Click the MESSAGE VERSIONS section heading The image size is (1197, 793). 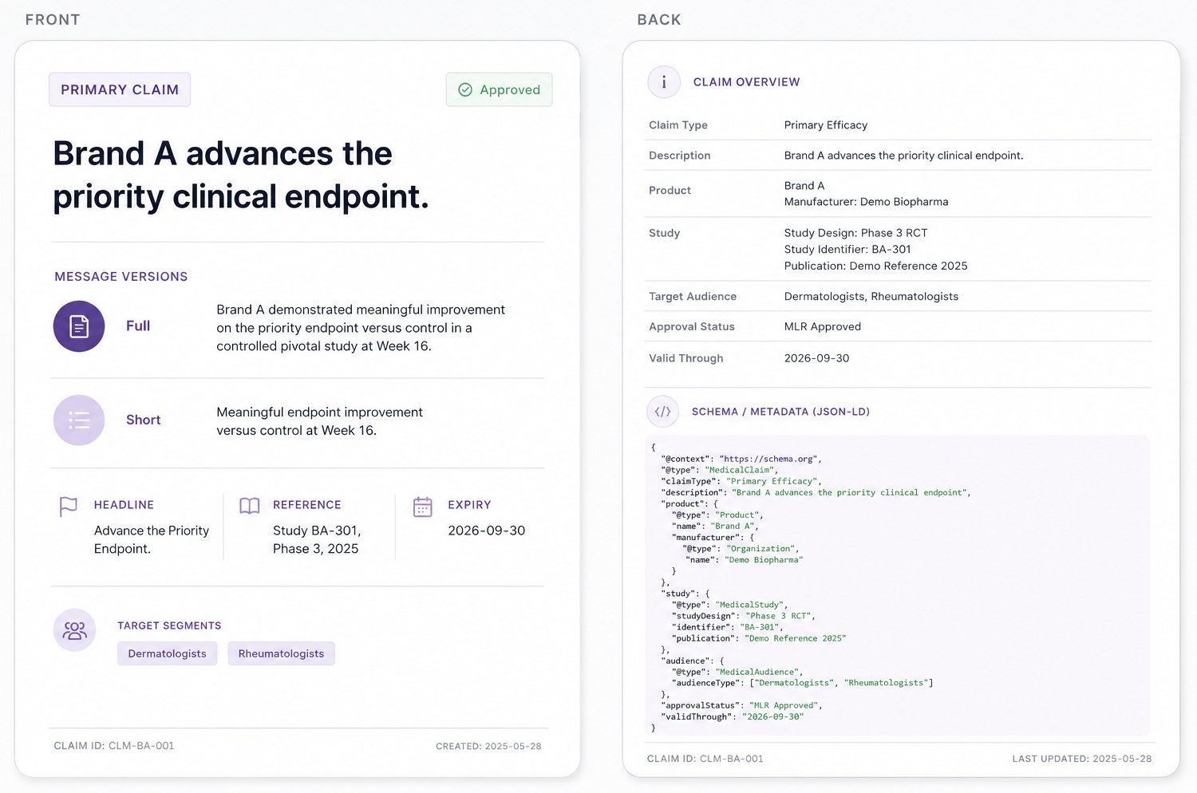point(121,276)
